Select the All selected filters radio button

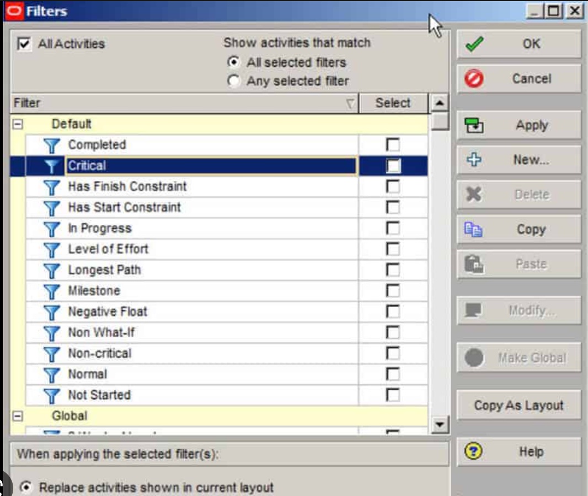pos(234,61)
